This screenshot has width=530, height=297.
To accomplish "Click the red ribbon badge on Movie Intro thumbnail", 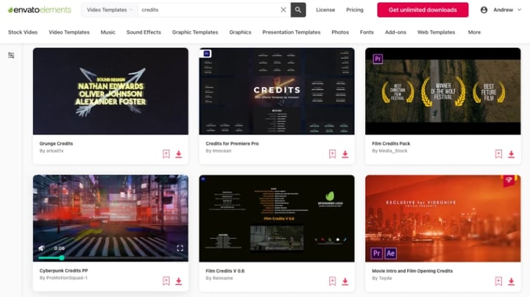I will tap(509, 180).
